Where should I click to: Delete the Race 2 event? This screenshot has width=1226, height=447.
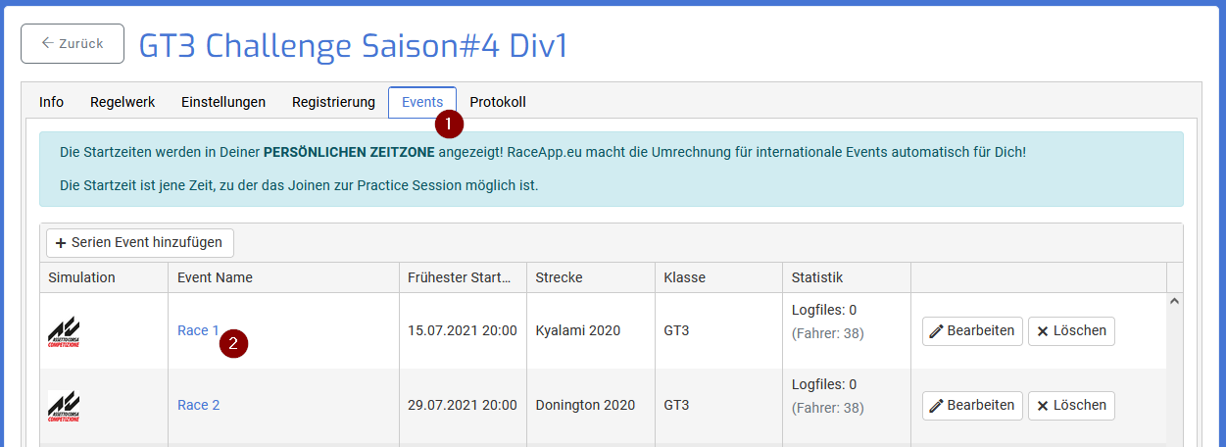[1071, 406]
